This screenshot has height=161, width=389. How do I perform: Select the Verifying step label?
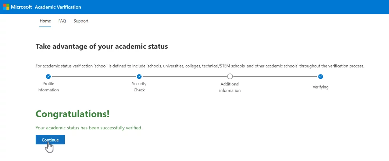(x=321, y=87)
